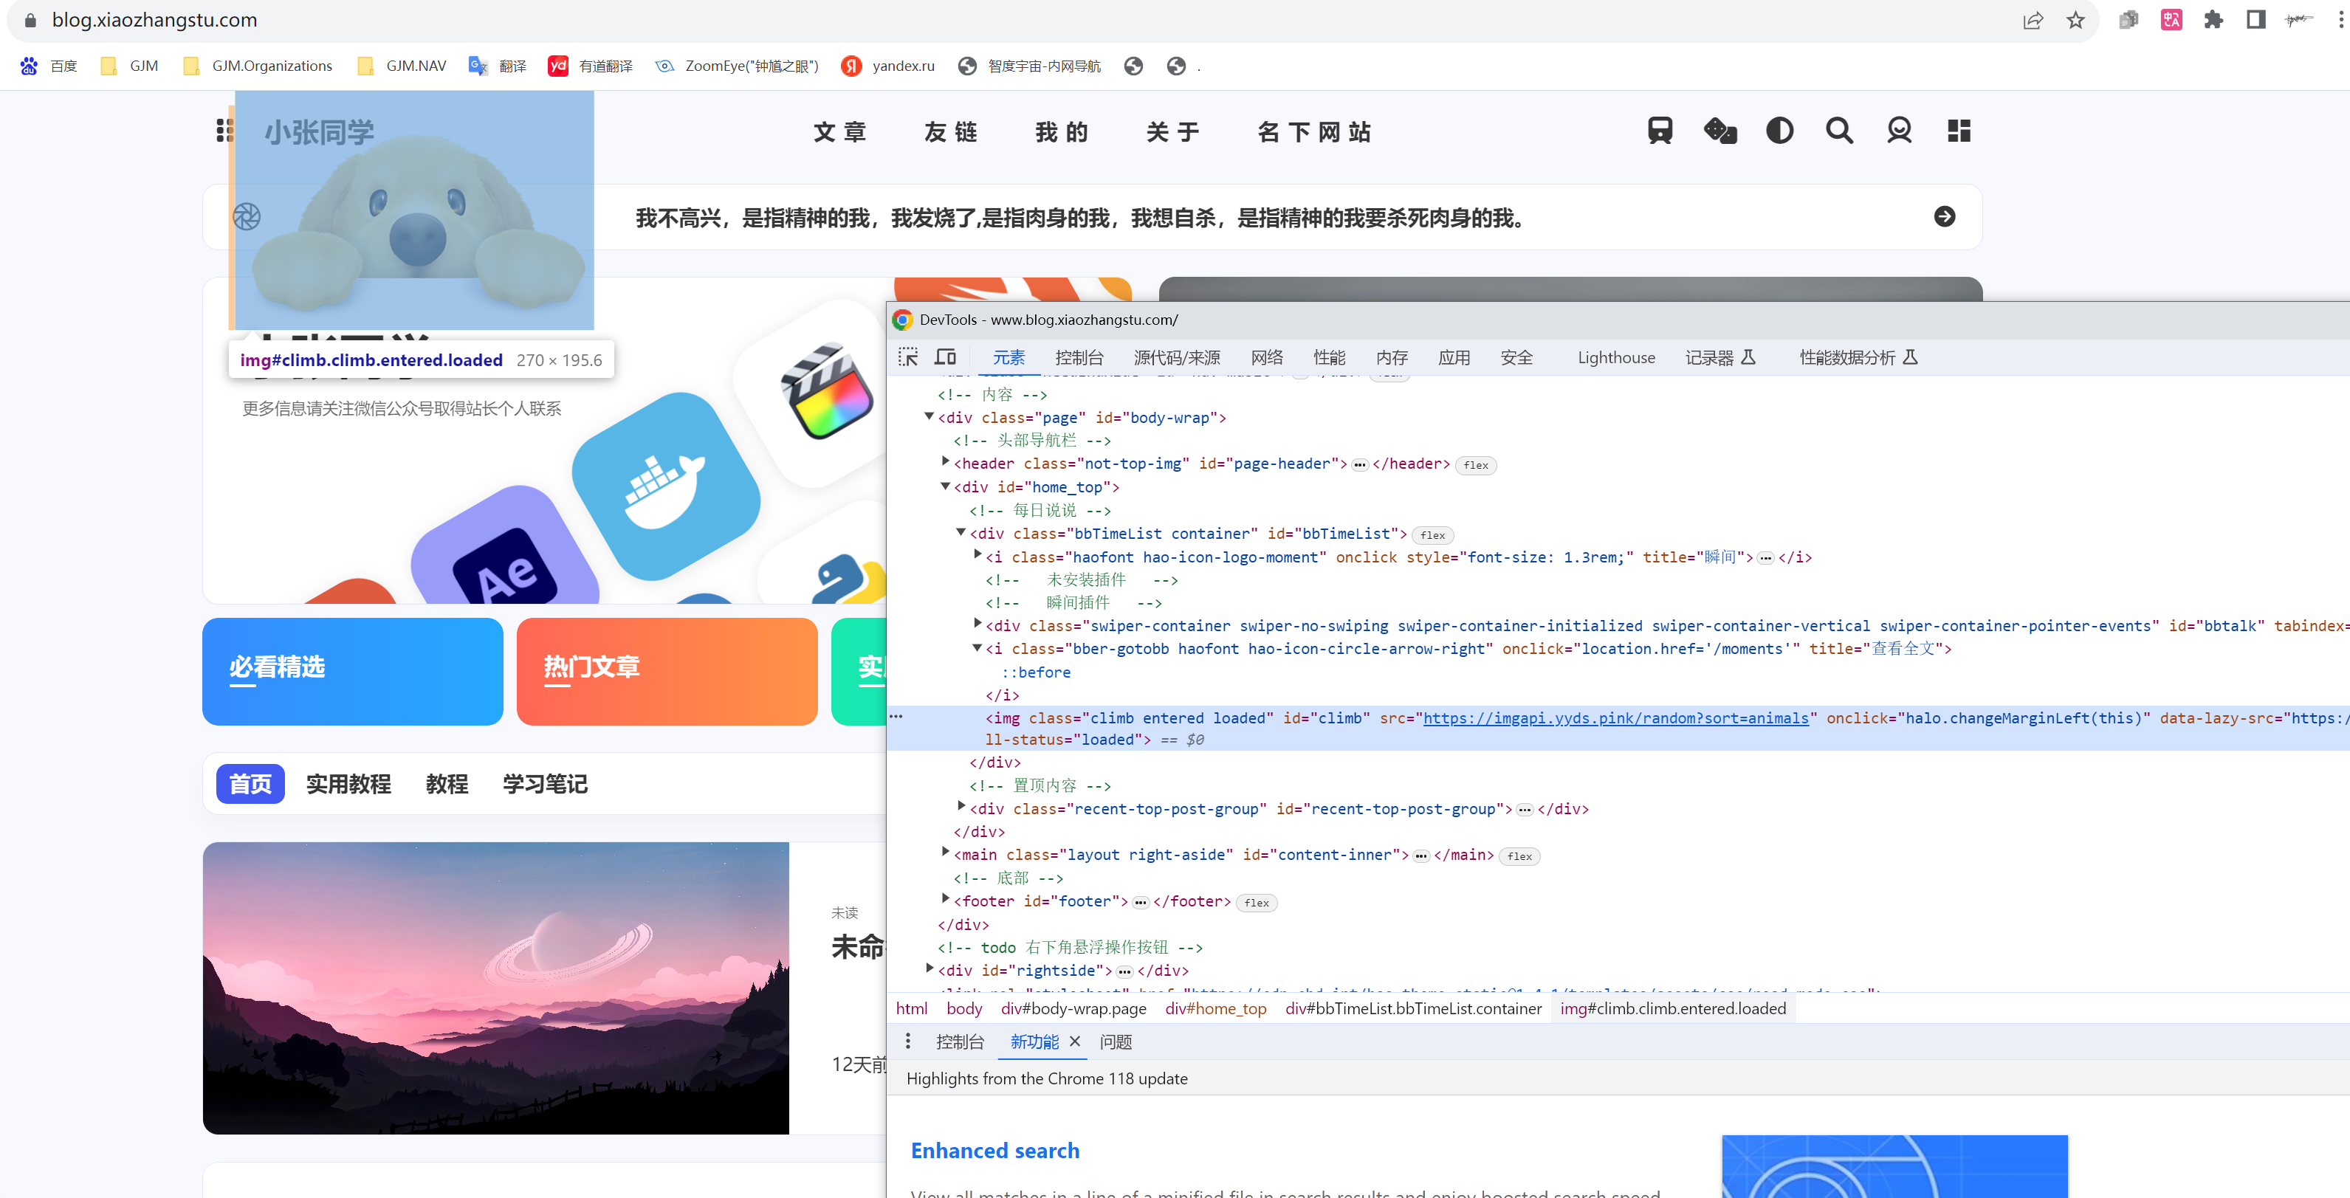Click the html breadcrumb in DevTools
The width and height of the screenshot is (2350, 1198).
tap(910, 1008)
